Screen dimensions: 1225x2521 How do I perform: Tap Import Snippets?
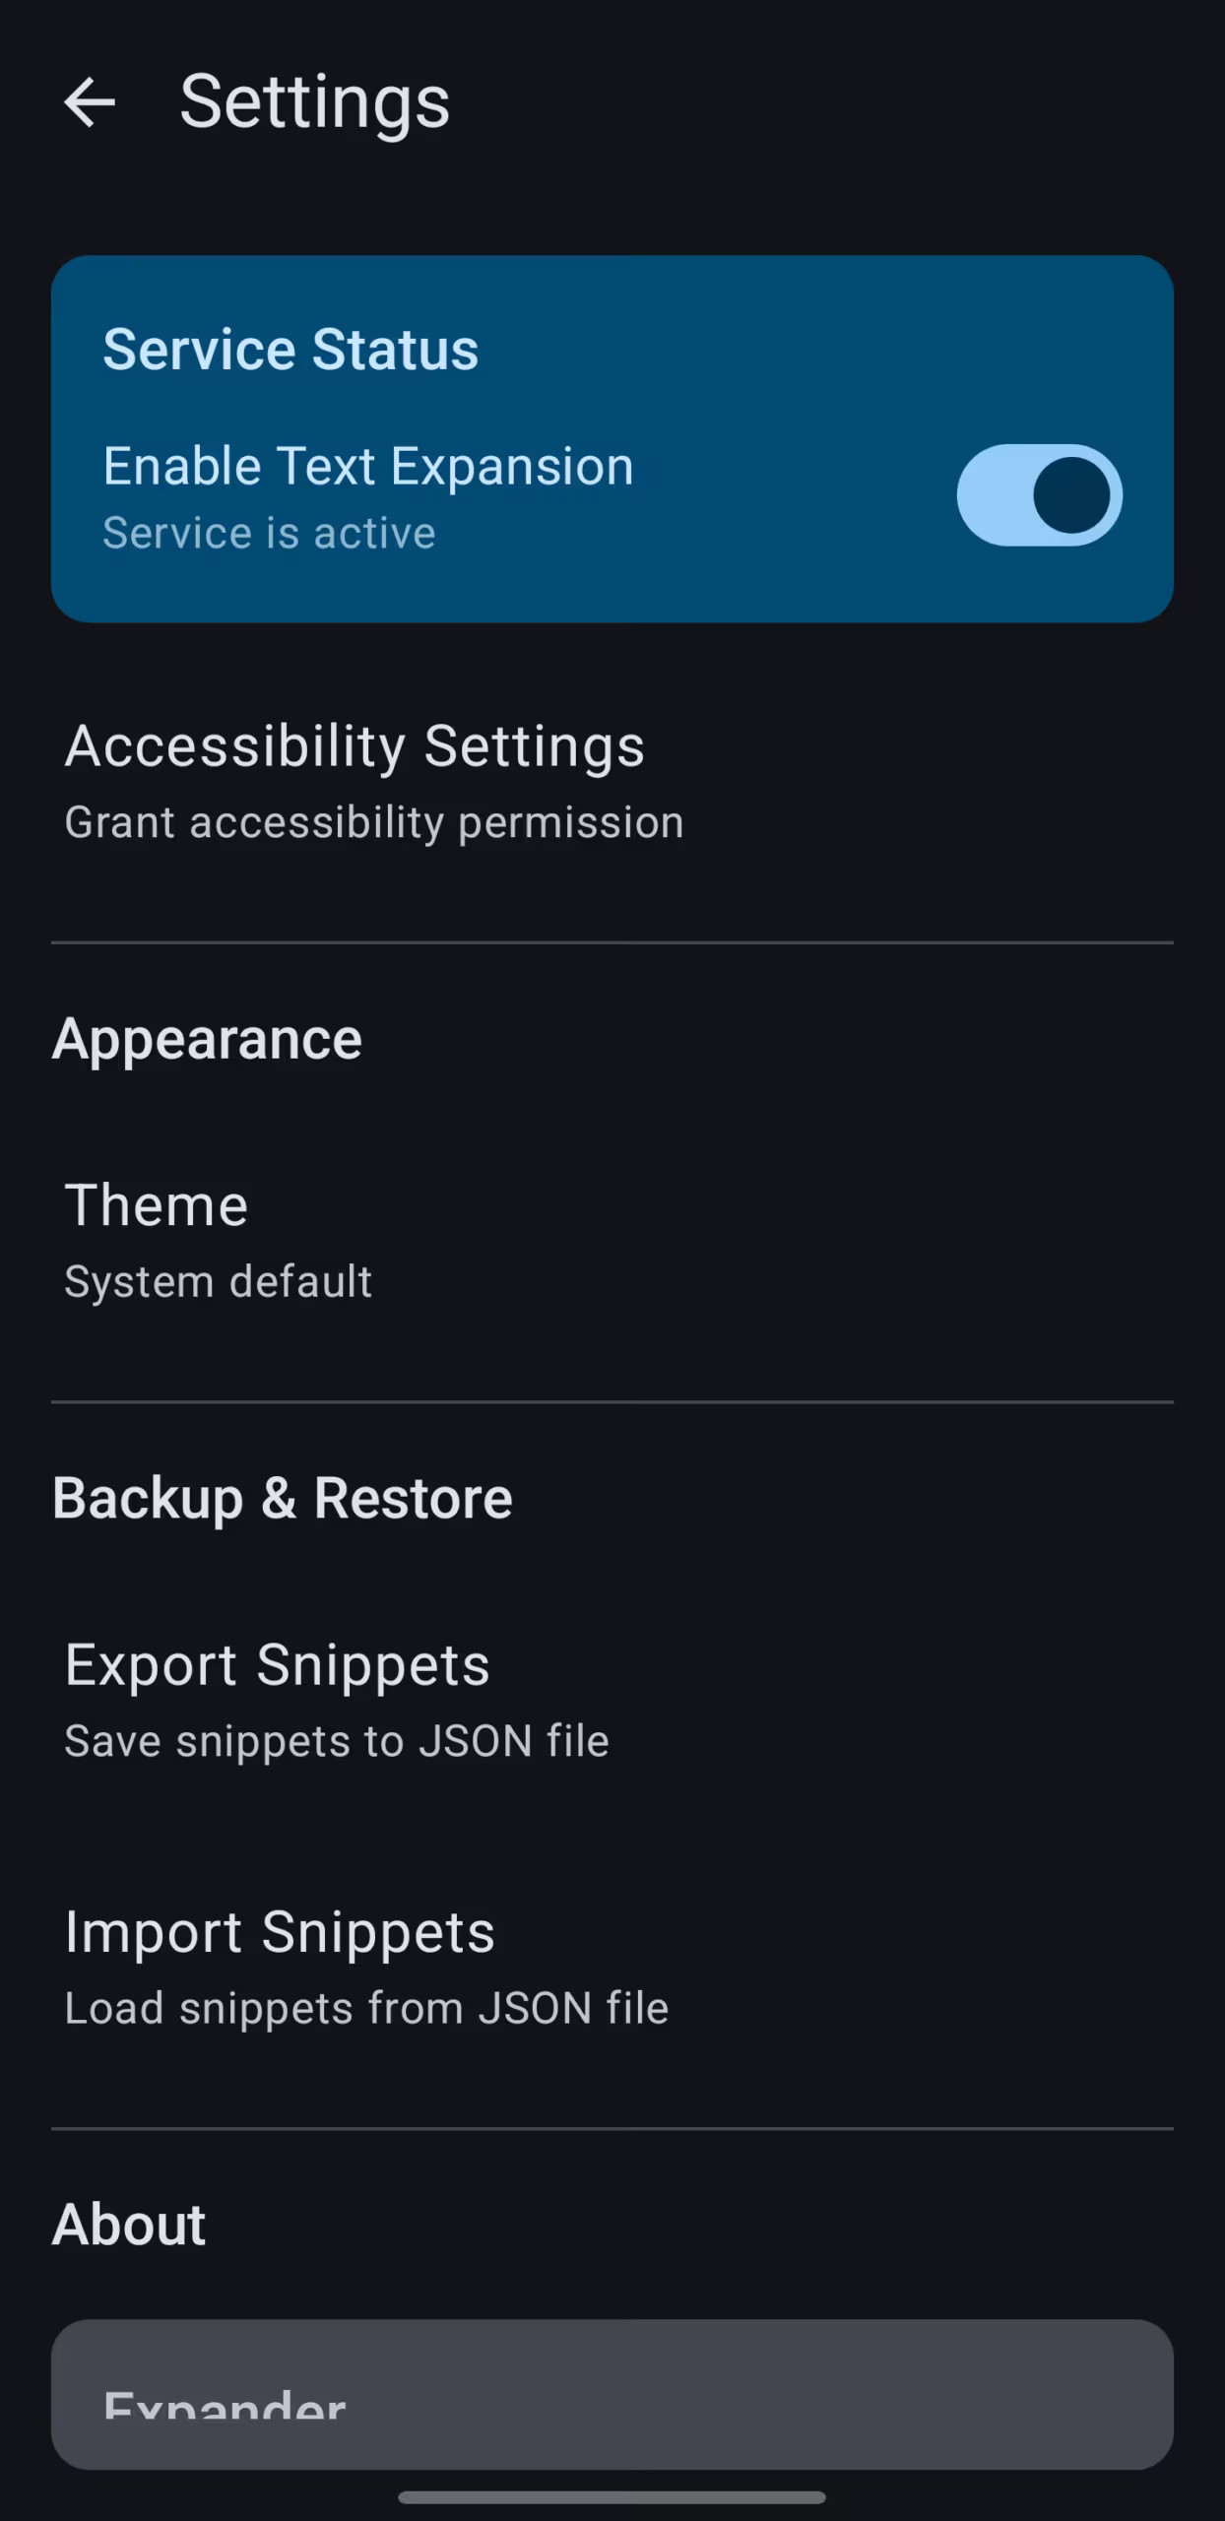coord(612,1968)
